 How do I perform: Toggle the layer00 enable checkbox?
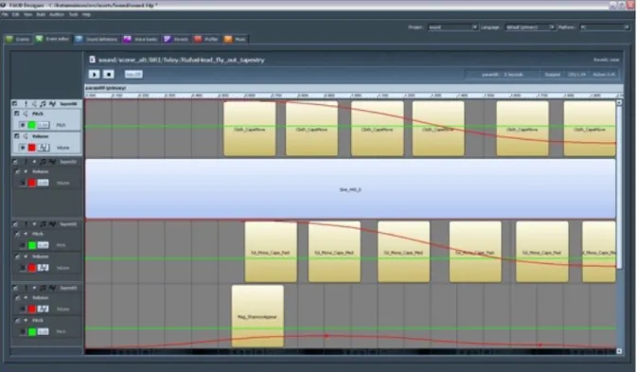tap(15, 104)
